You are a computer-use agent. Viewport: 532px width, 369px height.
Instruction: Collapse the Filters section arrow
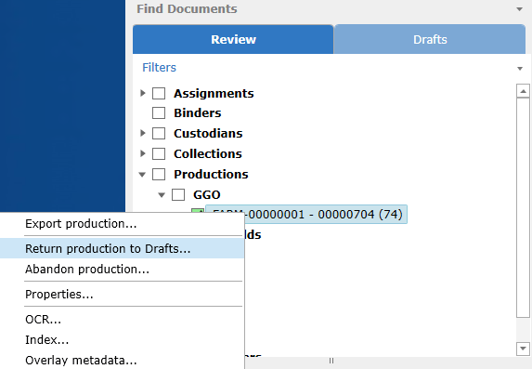pos(520,69)
